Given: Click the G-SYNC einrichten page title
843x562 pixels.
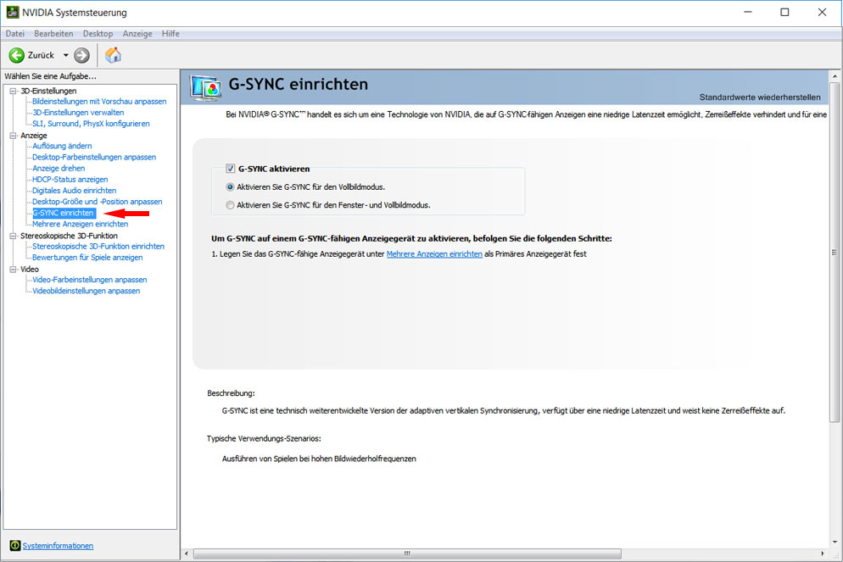Looking at the screenshot, I should coord(299,85).
